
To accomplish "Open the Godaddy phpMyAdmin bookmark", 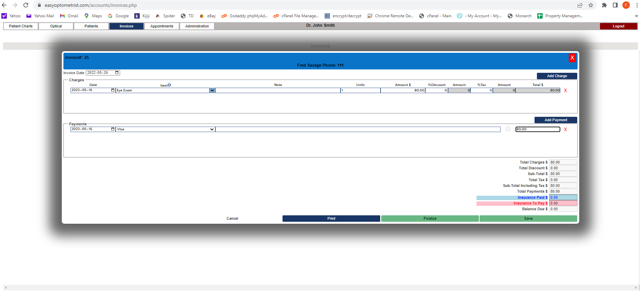I will tap(245, 16).
